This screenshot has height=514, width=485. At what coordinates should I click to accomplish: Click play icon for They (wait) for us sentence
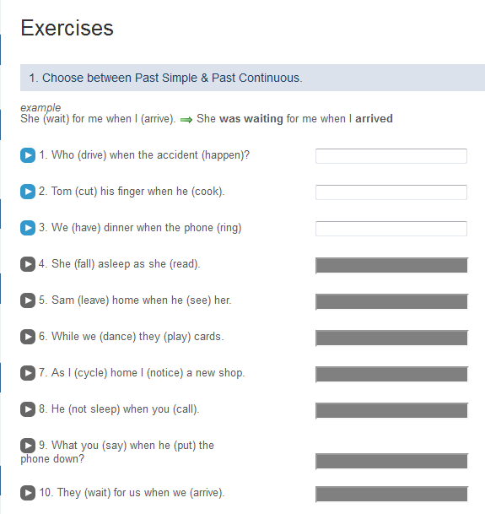click(x=28, y=493)
